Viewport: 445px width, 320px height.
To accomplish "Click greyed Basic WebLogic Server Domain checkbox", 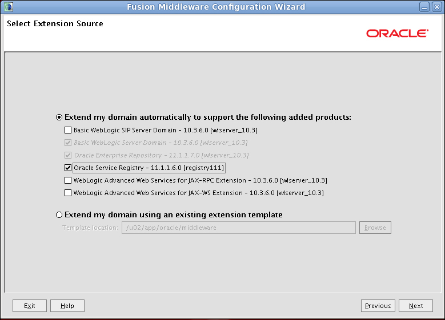I will (x=68, y=143).
